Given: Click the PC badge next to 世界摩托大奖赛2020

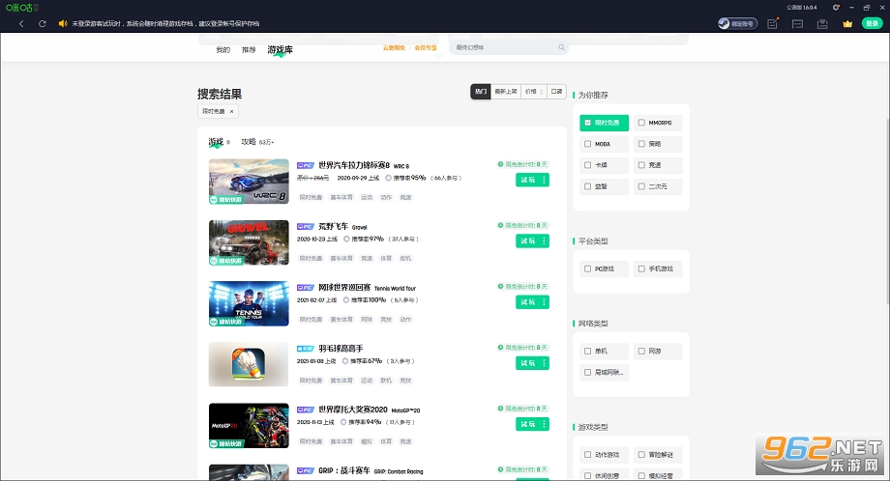Looking at the screenshot, I should (x=306, y=410).
